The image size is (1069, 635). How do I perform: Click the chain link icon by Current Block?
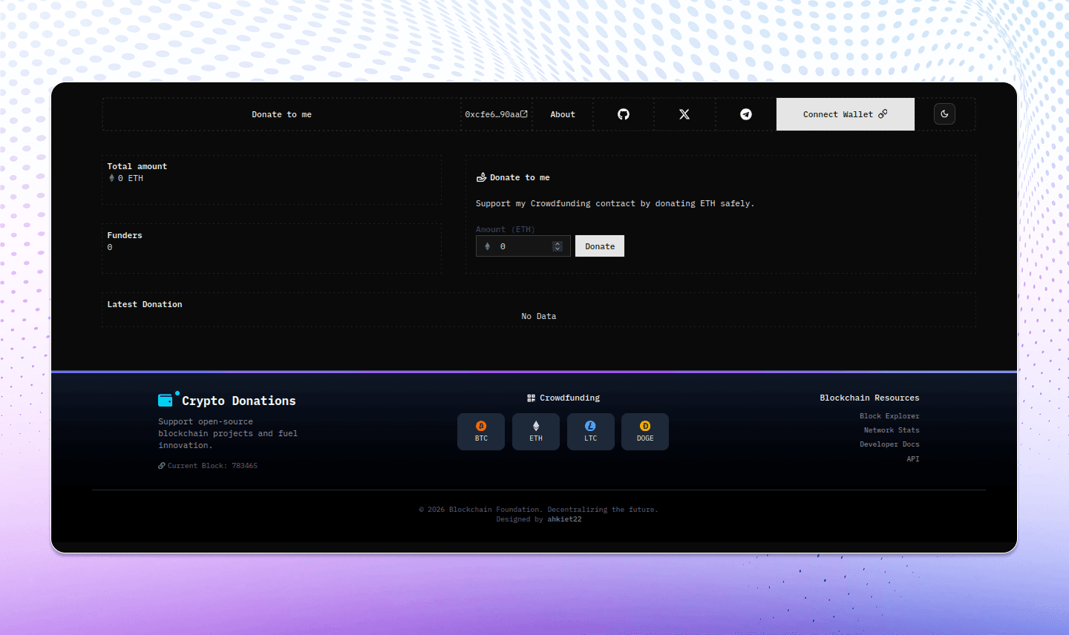pyautogui.click(x=161, y=466)
